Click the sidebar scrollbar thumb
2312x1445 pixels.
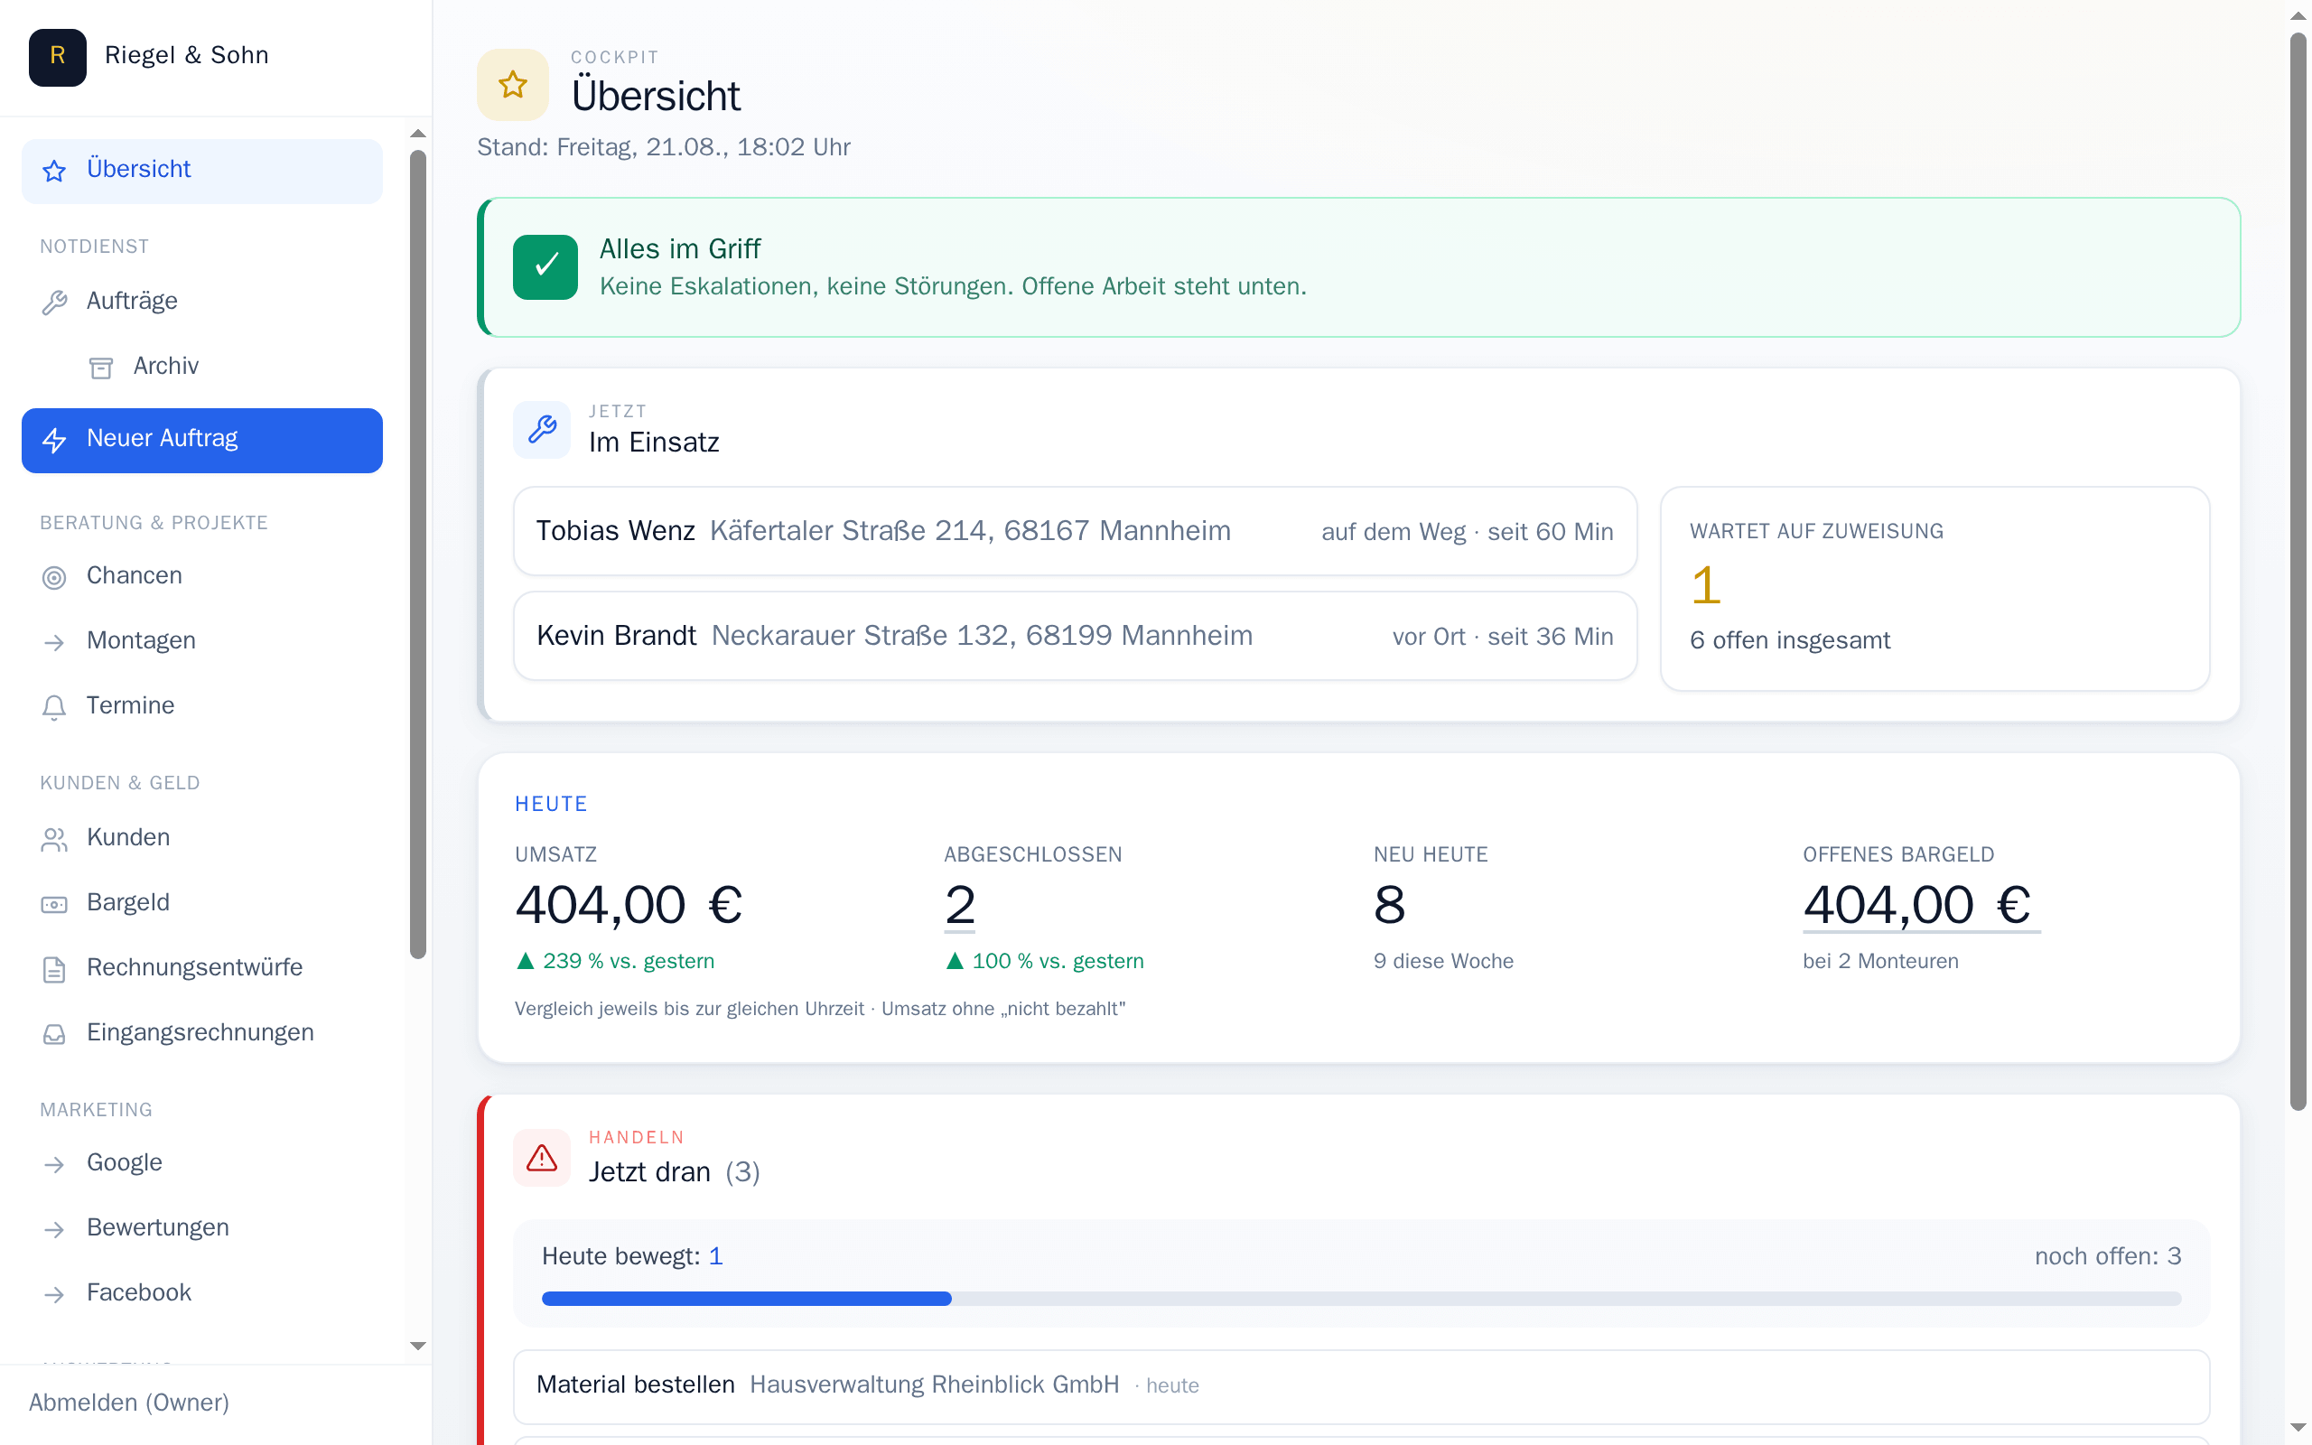pyautogui.click(x=417, y=555)
